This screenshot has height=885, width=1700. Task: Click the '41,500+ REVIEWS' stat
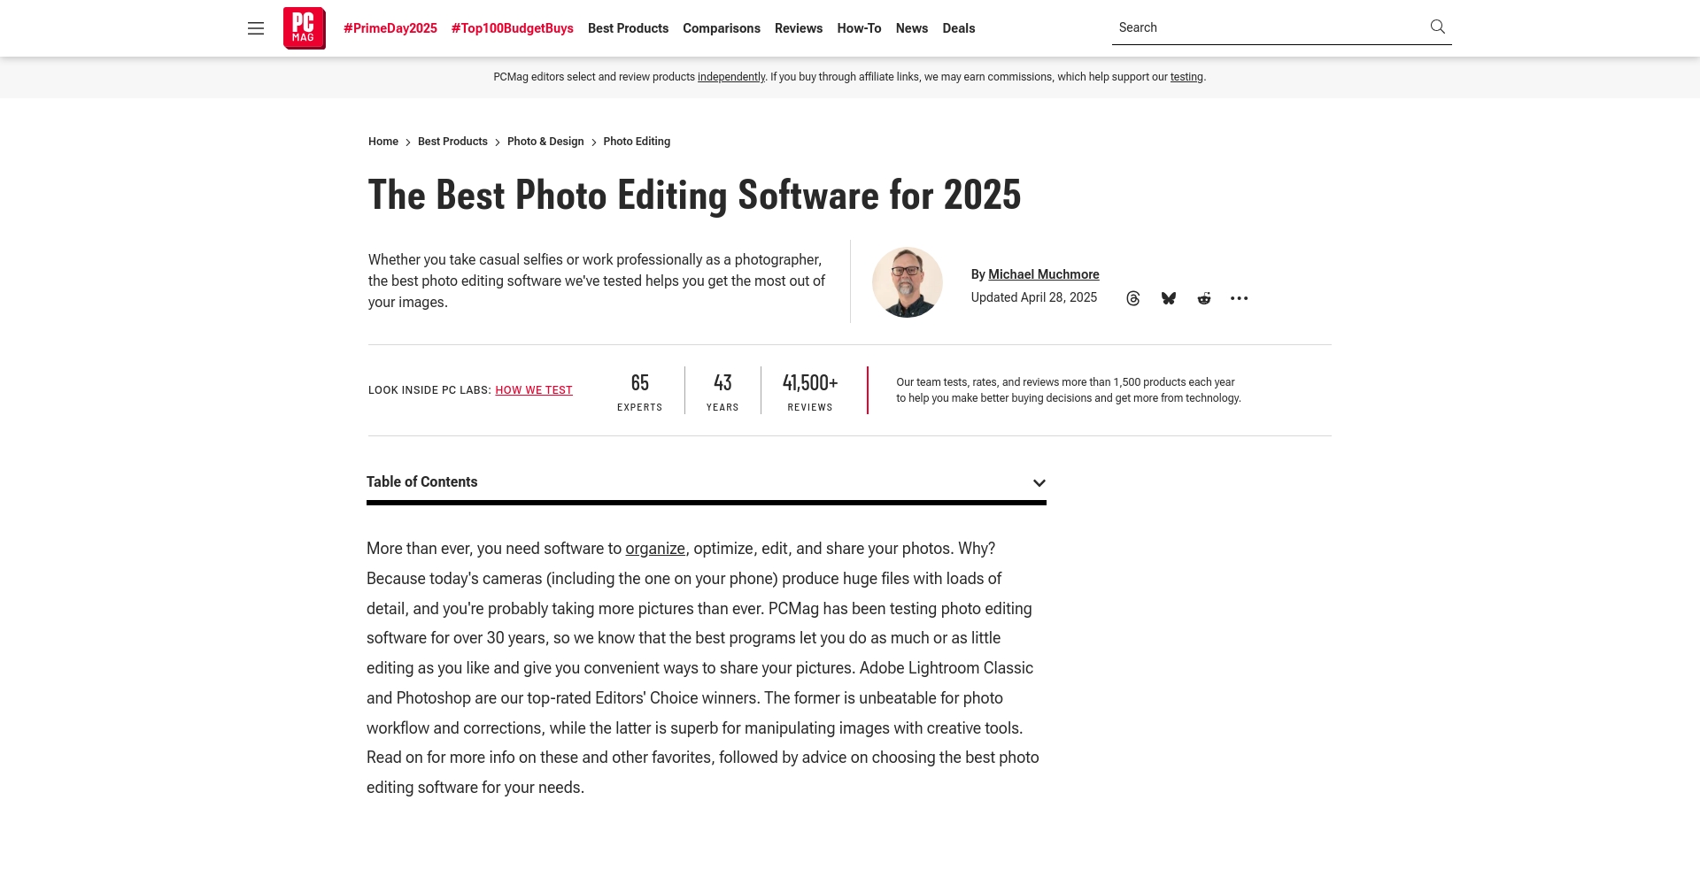click(810, 391)
